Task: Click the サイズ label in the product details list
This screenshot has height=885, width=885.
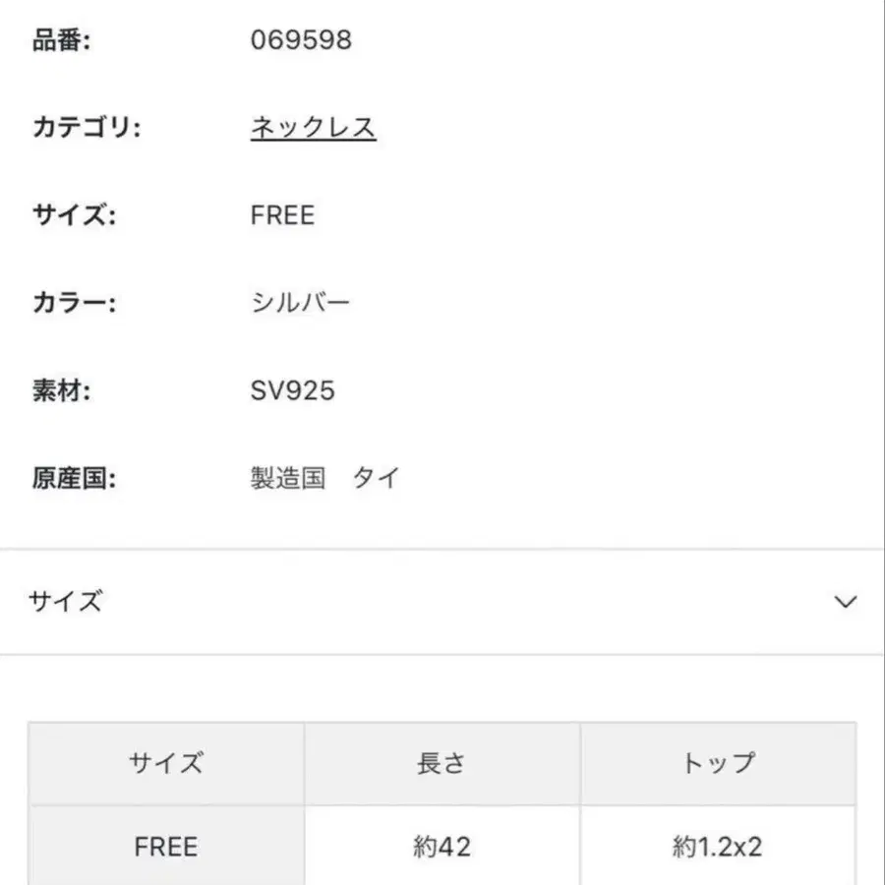Action: click(74, 215)
